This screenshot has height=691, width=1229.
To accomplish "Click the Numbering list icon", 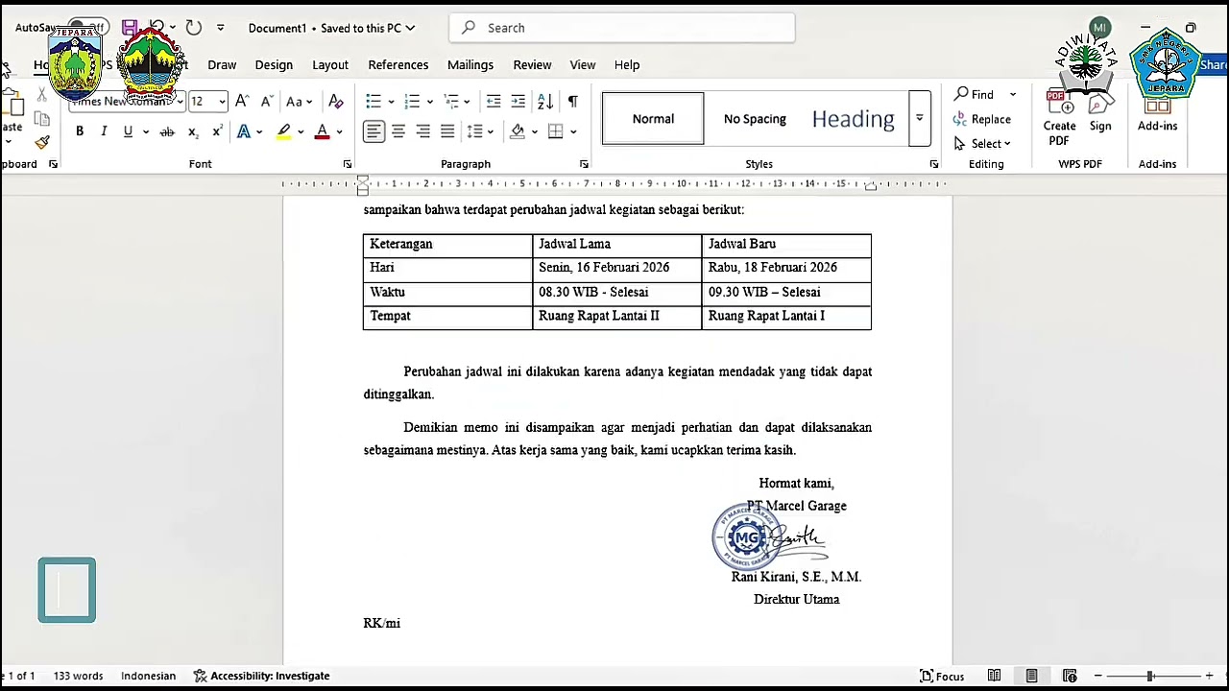I will (x=412, y=101).
